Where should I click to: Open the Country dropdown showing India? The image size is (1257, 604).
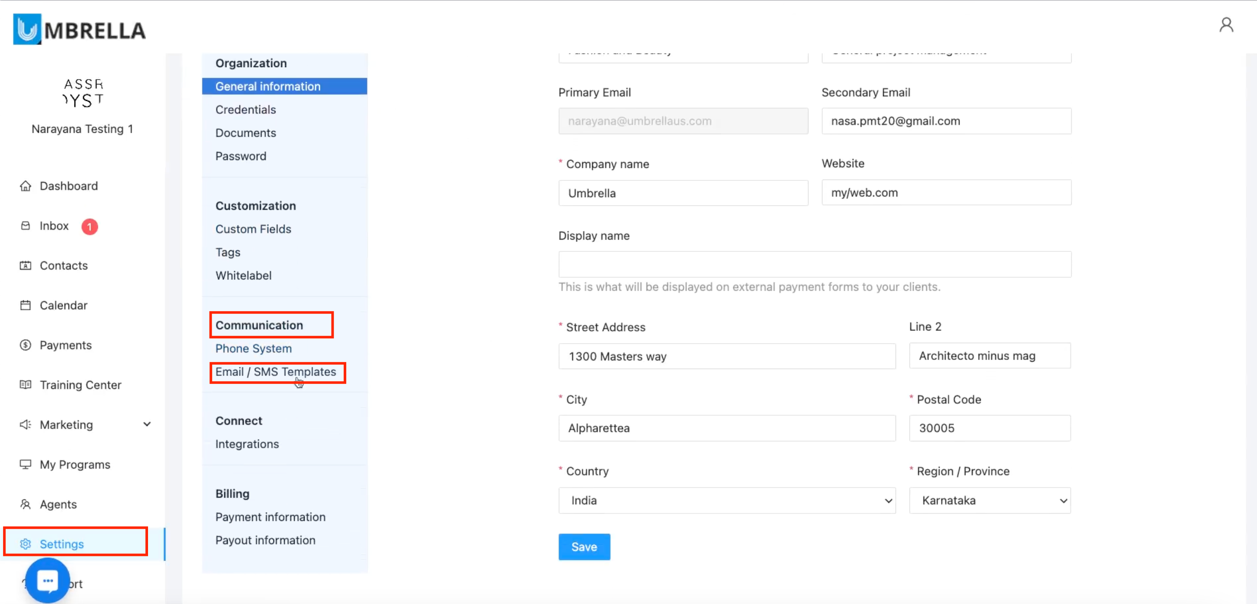coord(727,501)
